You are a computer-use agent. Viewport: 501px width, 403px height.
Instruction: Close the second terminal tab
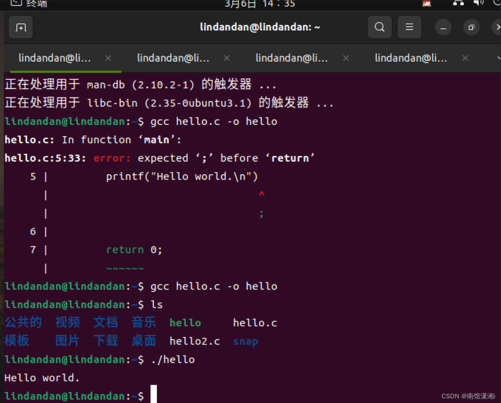227,58
